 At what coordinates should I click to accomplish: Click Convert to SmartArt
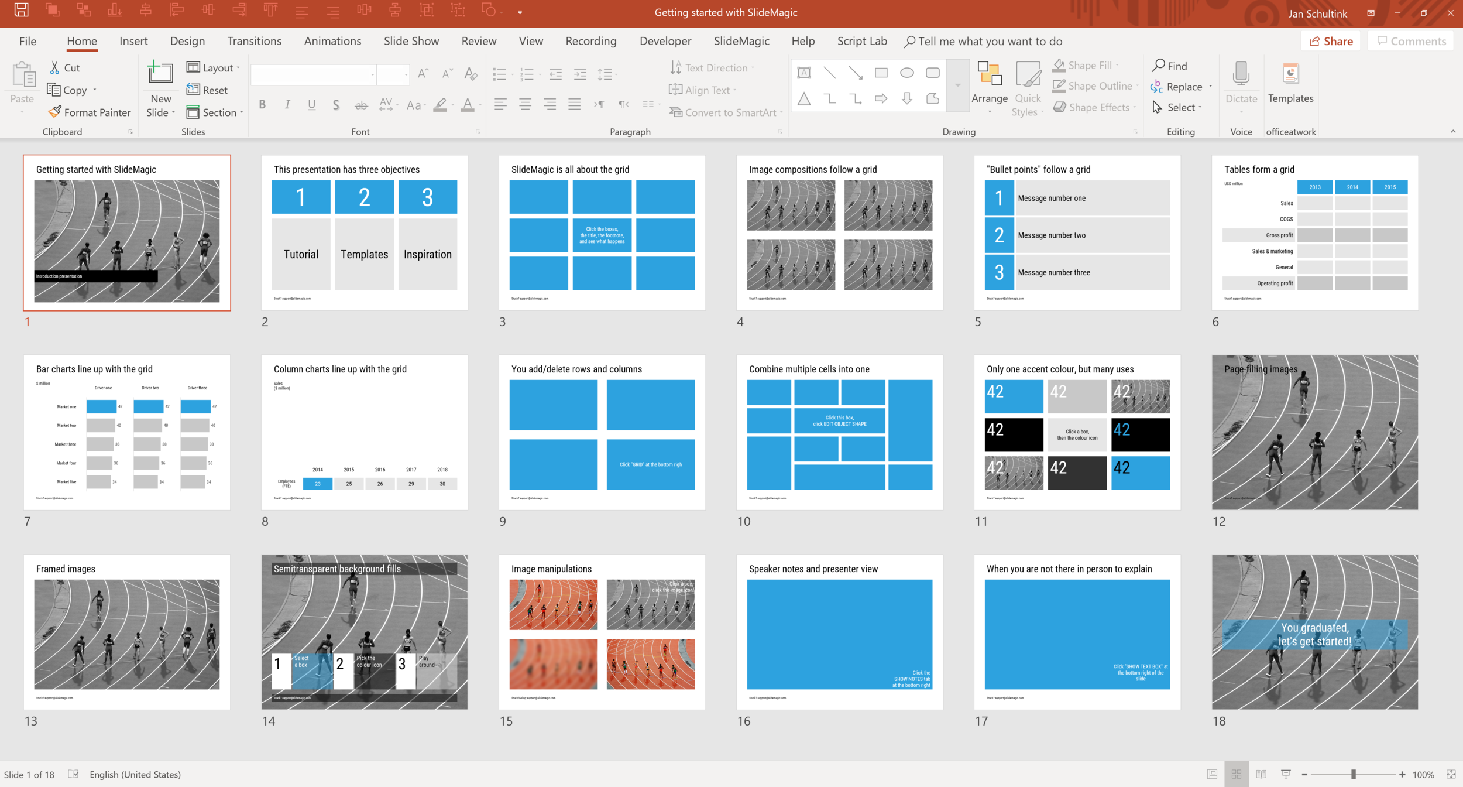click(x=723, y=112)
